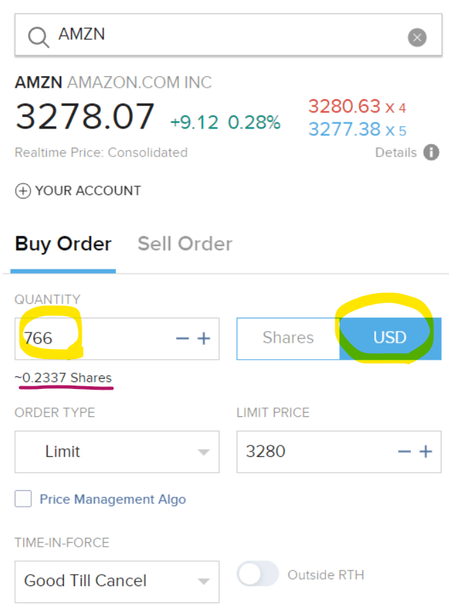Decrease limit price with the minus icon

[x=404, y=452]
